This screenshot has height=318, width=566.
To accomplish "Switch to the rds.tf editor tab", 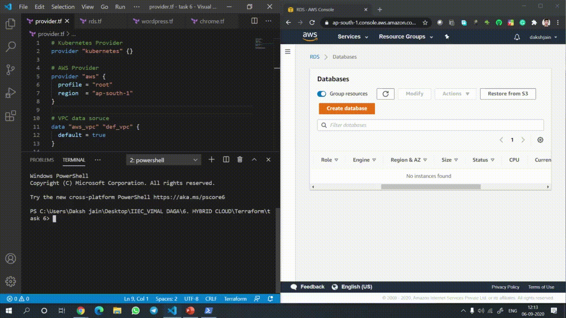I will point(95,21).
